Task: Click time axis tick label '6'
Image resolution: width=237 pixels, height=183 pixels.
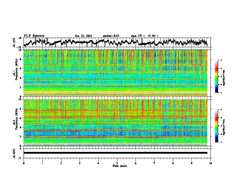Action: pyautogui.click(x=136, y=163)
